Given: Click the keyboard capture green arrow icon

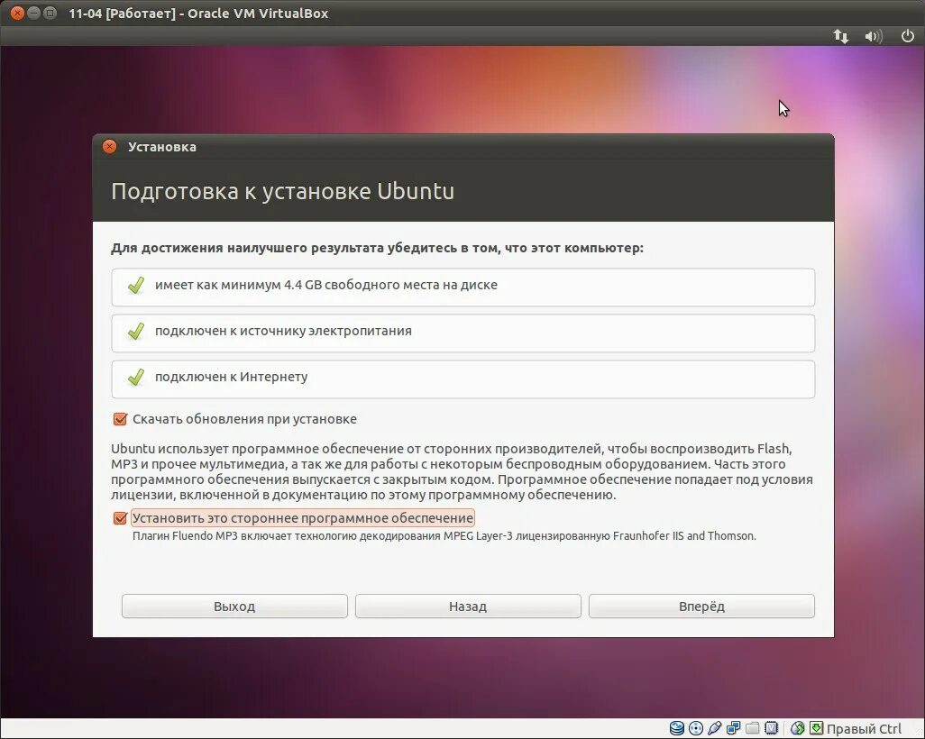Looking at the screenshot, I should [x=817, y=728].
